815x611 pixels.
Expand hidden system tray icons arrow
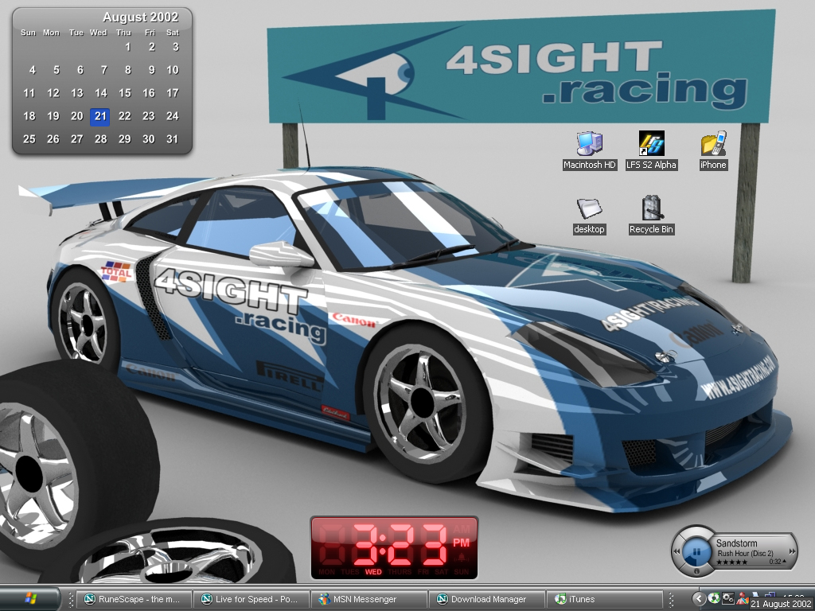click(x=699, y=598)
